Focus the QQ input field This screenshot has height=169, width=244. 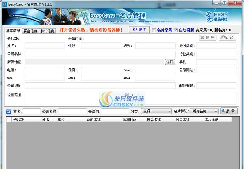click(x=45, y=78)
